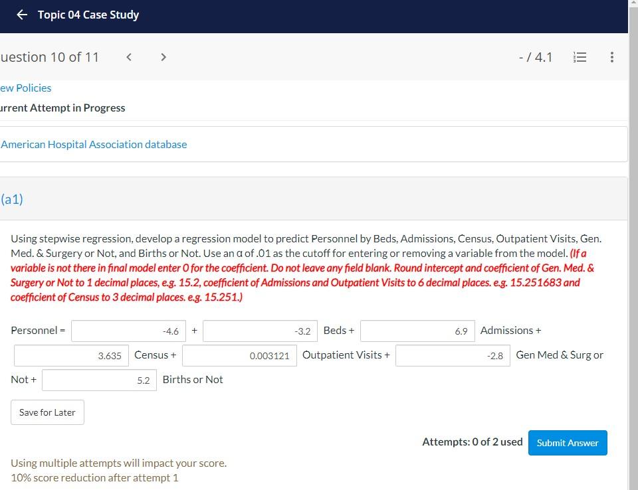Open the three-dot overflow menu

(611, 57)
